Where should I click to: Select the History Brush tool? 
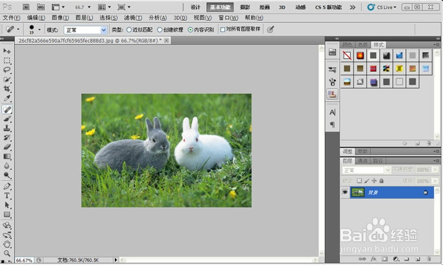pyautogui.click(x=6, y=138)
